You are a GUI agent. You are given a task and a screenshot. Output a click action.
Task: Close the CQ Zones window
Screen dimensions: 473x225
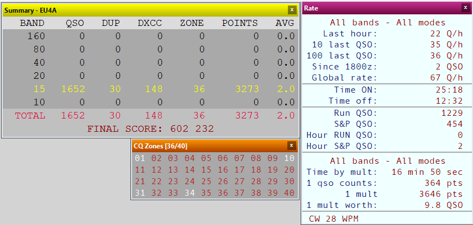click(291, 146)
